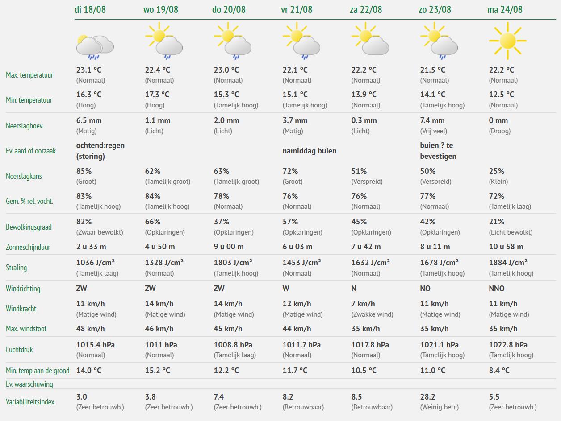The height and width of the screenshot is (421, 561).
Task: Select the 'ochtend:regen (storing)' text
Action: point(100,151)
